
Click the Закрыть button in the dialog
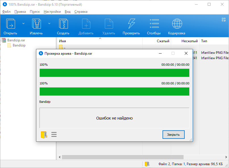[x=174, y=135]
